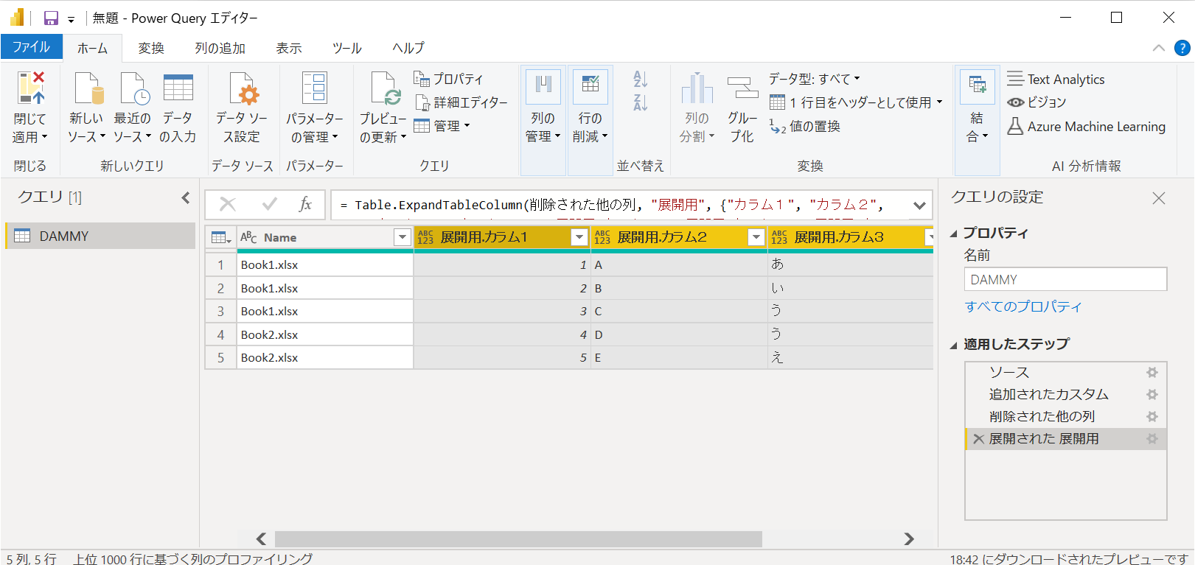Viewport: 1195px width, 565px height.
Task: Select the DAMMY query
Action: [101, 236]
